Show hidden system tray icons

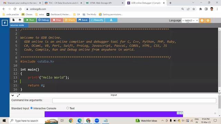coord(162,121)
